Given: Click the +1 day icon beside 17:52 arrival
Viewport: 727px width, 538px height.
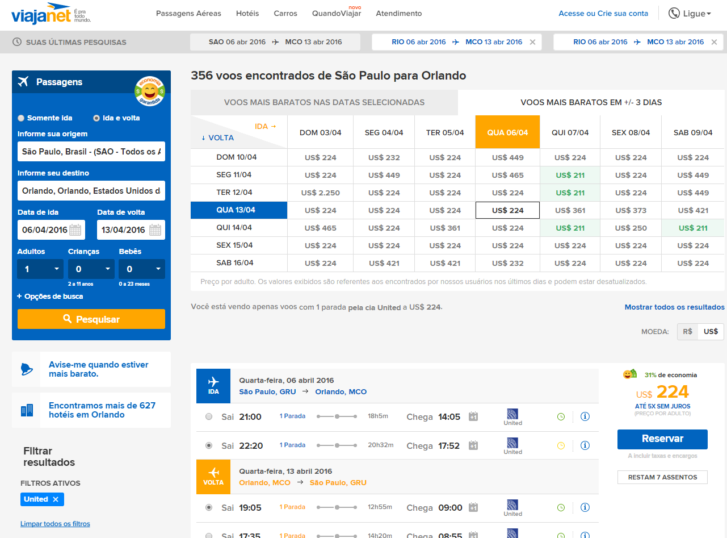Looking at the screenshot, I should click(473, 446).
